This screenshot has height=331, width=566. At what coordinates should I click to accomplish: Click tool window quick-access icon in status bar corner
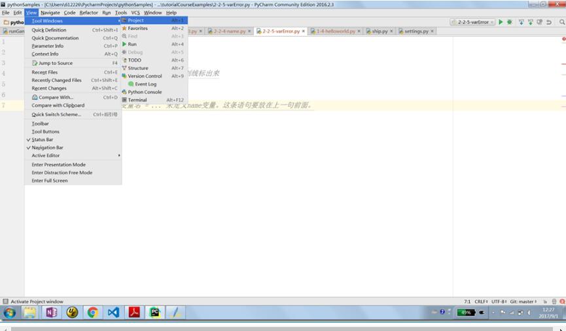coord(5,302)
